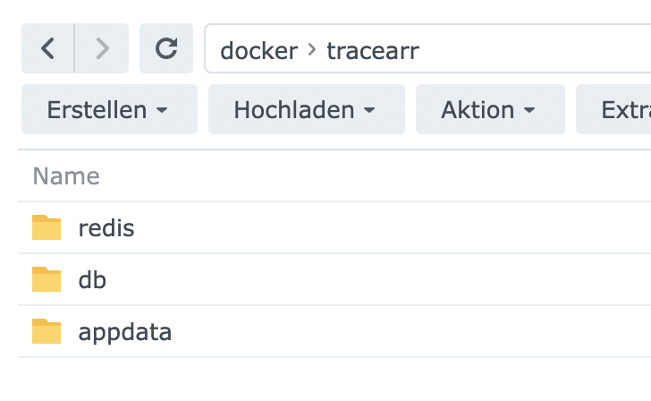651x401 pixels.
Task: Refresh the current folder listing
Action: [x=166, y=49]
